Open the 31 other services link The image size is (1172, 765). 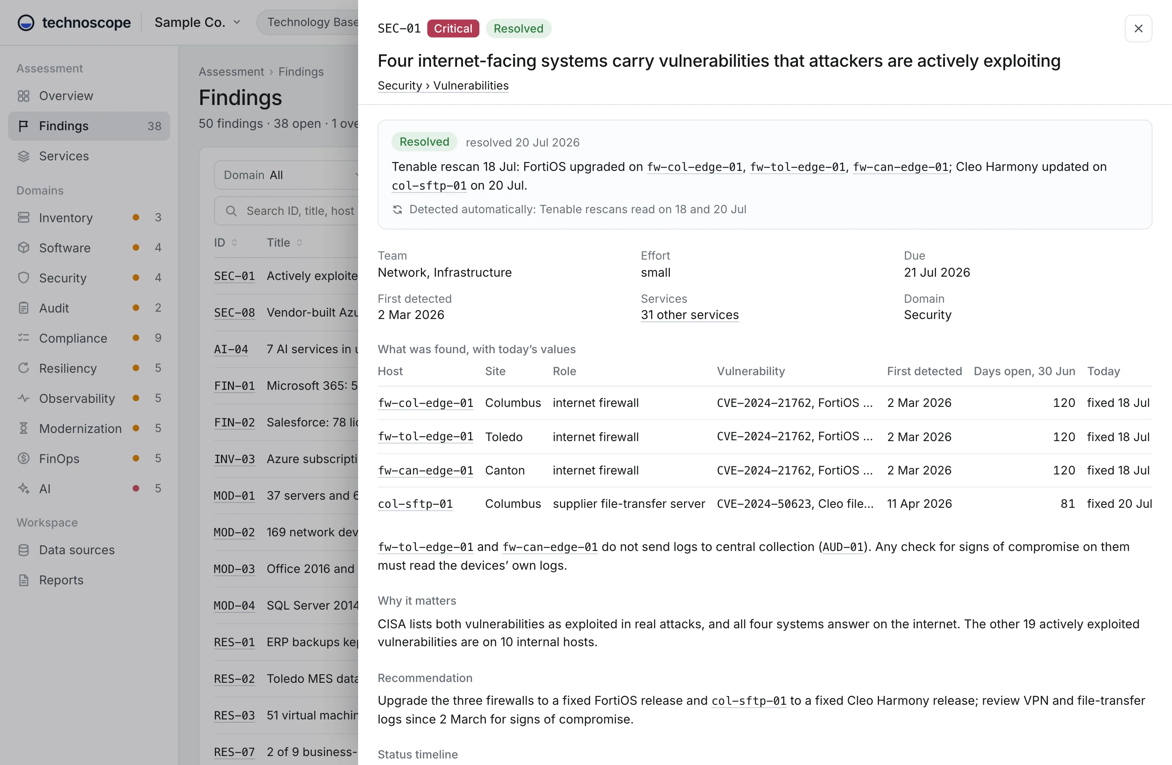(689, 315)
